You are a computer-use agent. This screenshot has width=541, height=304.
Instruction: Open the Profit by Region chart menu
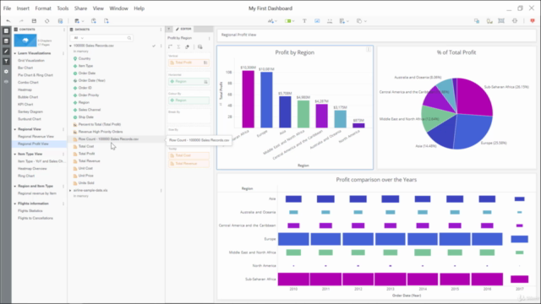[369, 50]
